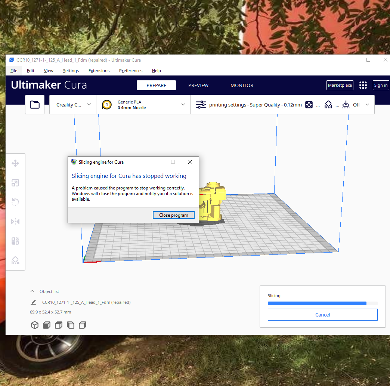Screen dimensions: 390x386
Task: Click the support settings icon
Action: point(328,105)
